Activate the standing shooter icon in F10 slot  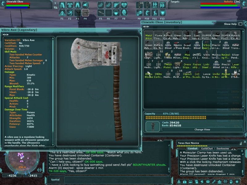[x=147, y=13]
